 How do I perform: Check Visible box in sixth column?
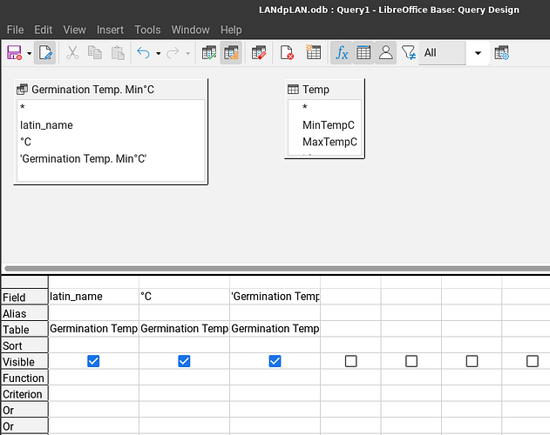[x=472, y=361]
